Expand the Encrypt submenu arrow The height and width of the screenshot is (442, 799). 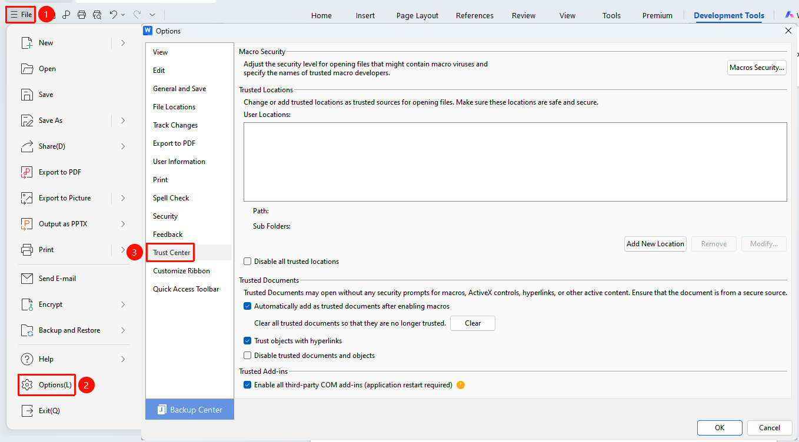coord(123,304)
